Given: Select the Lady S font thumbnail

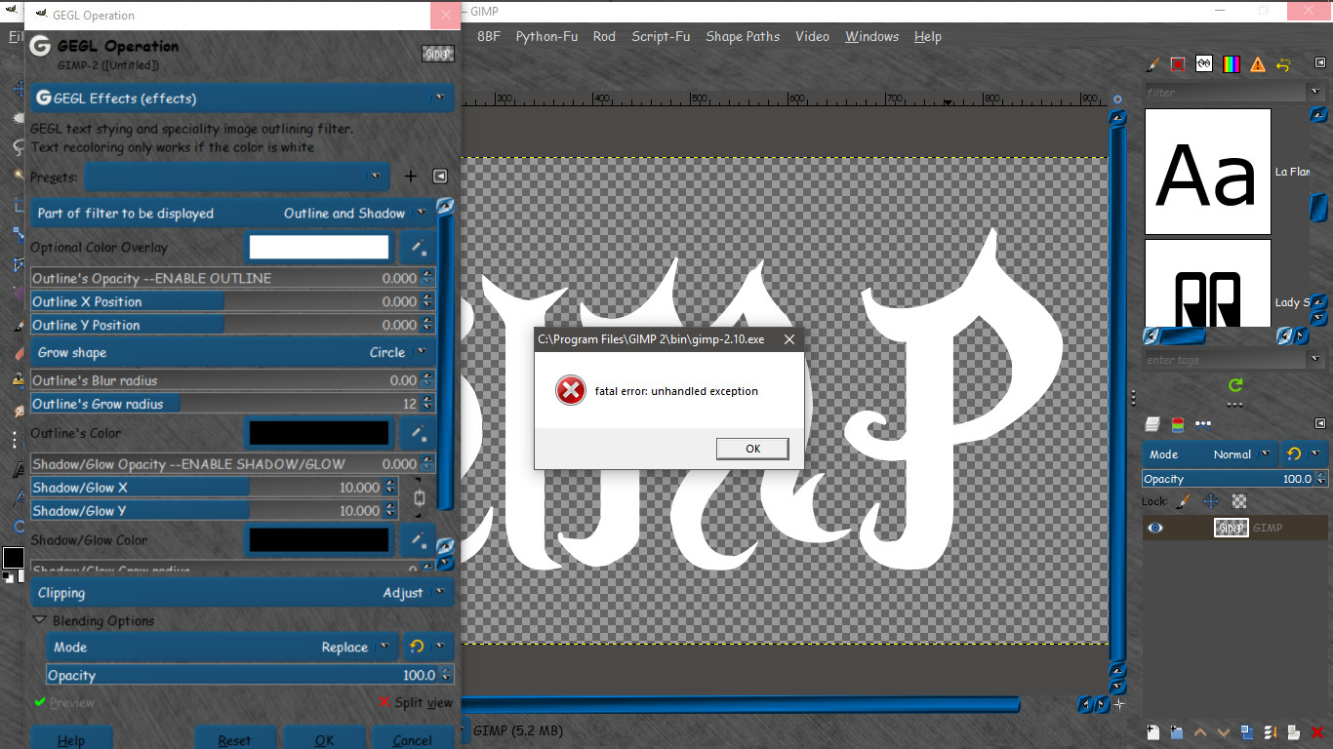Looking at the screenshot, I should click(1208, 283).
